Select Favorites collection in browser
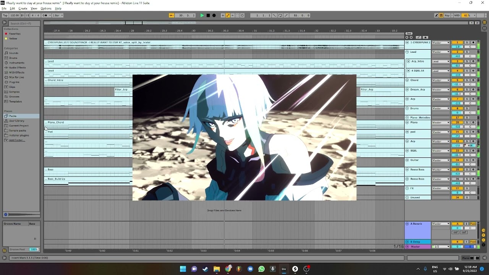 (15, 34)
